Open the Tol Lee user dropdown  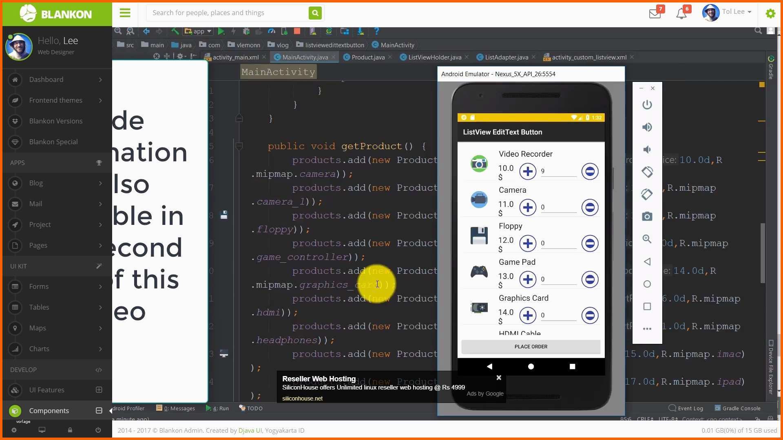coord(727,13)
